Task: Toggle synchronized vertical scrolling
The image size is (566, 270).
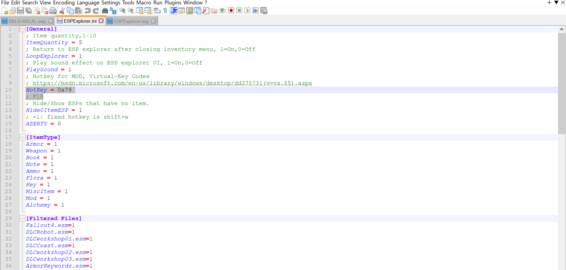Action: tap(139, 11)
